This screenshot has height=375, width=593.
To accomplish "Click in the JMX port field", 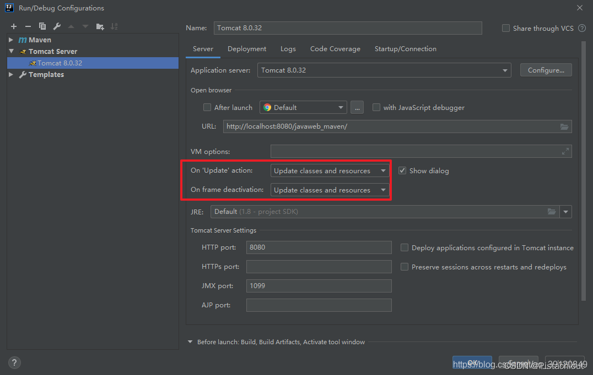I will click(x=319, y=286).
